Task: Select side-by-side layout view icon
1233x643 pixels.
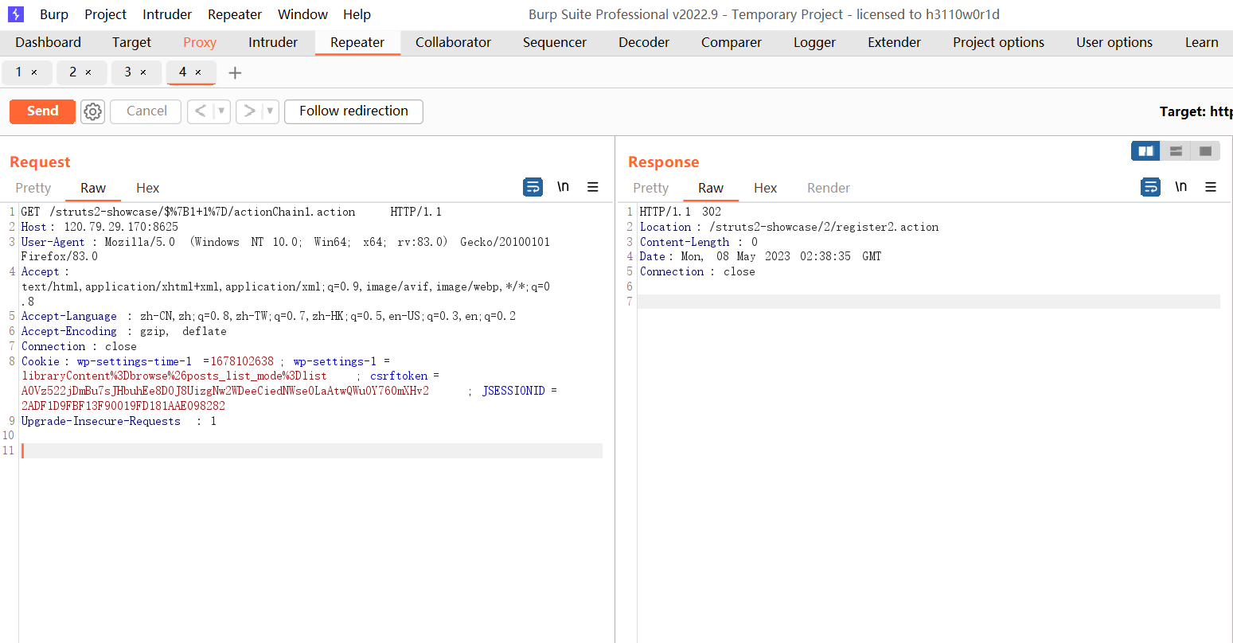Action: (x=1146, y=150)
